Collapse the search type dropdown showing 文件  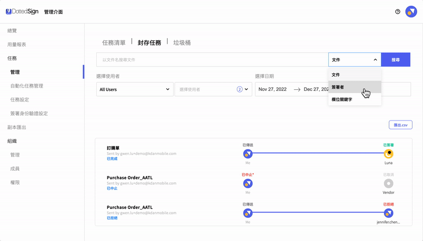(354, 60)
